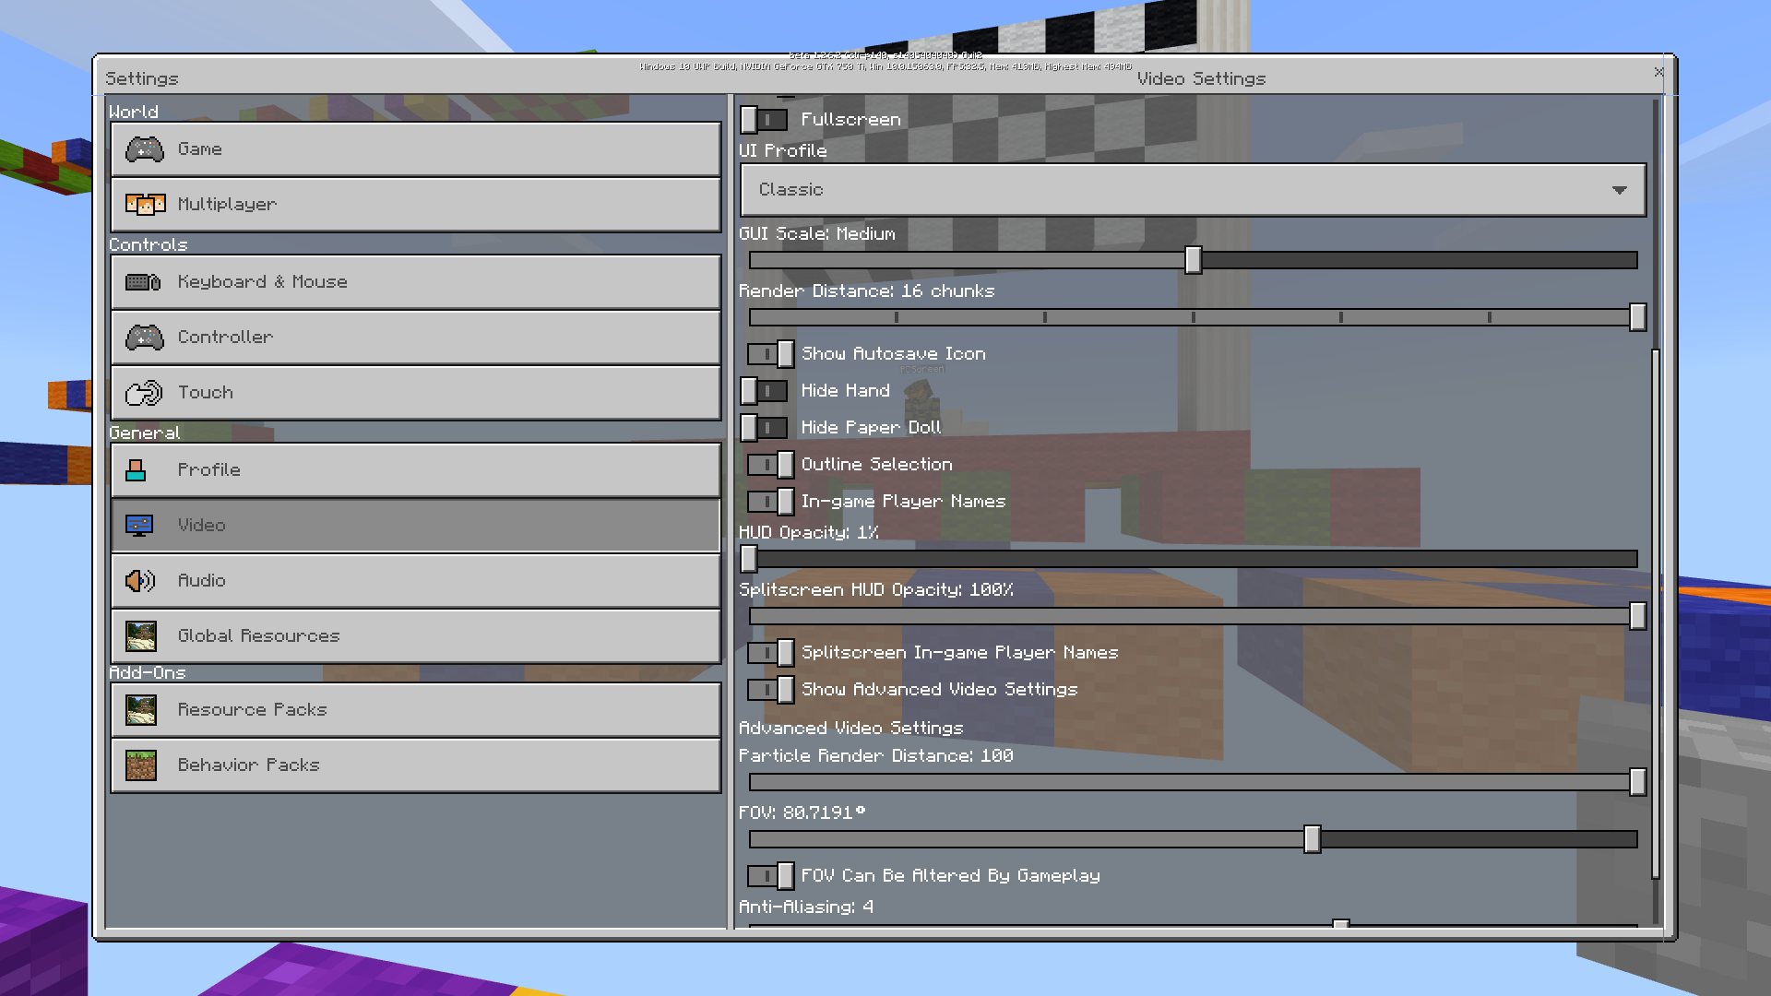Click the keyboard icon for Keyboard & Mouse
This screenshot has height=996, width=1771.
tap(143, 282)
